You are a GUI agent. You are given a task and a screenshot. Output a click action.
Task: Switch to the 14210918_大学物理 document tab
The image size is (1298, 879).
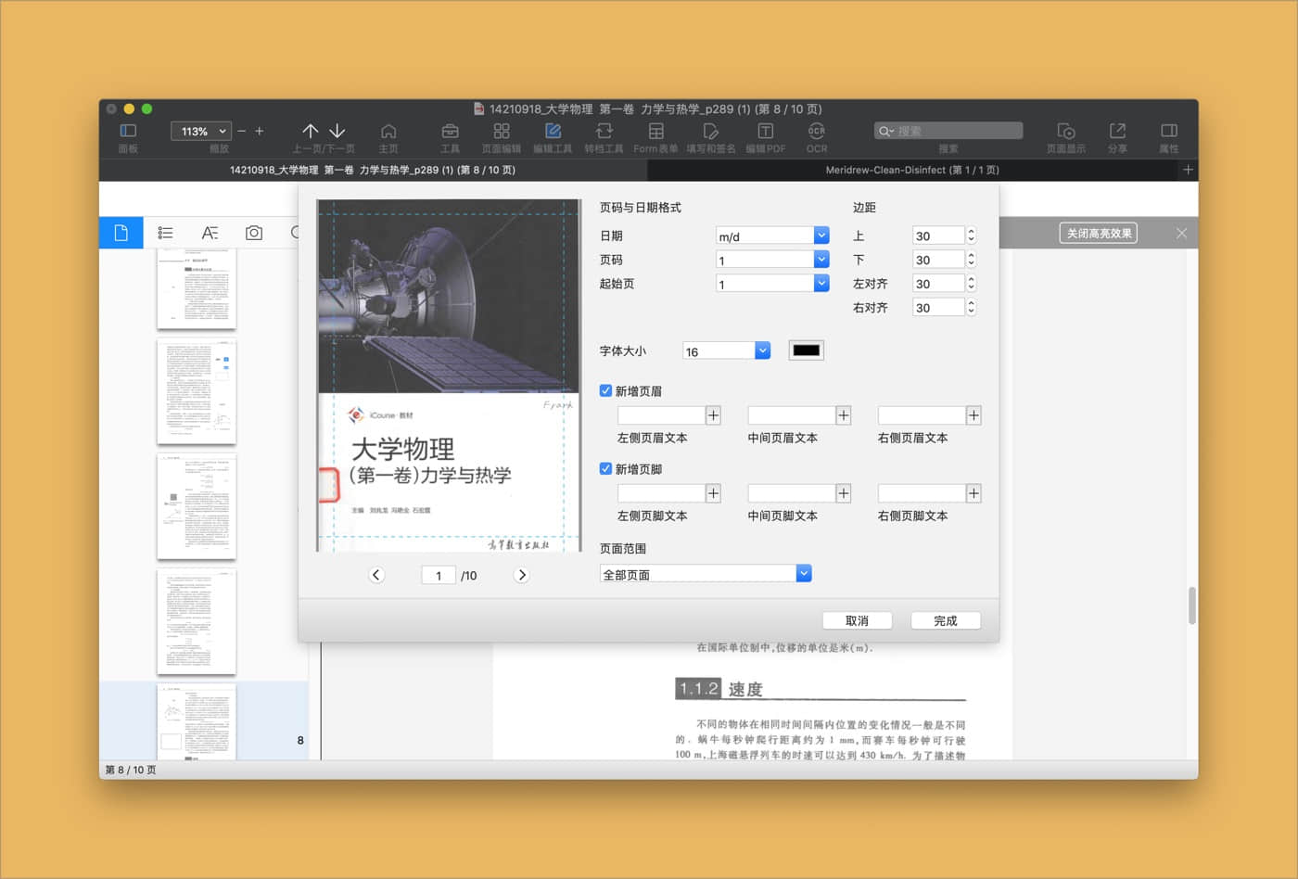(x=373, y=170)
